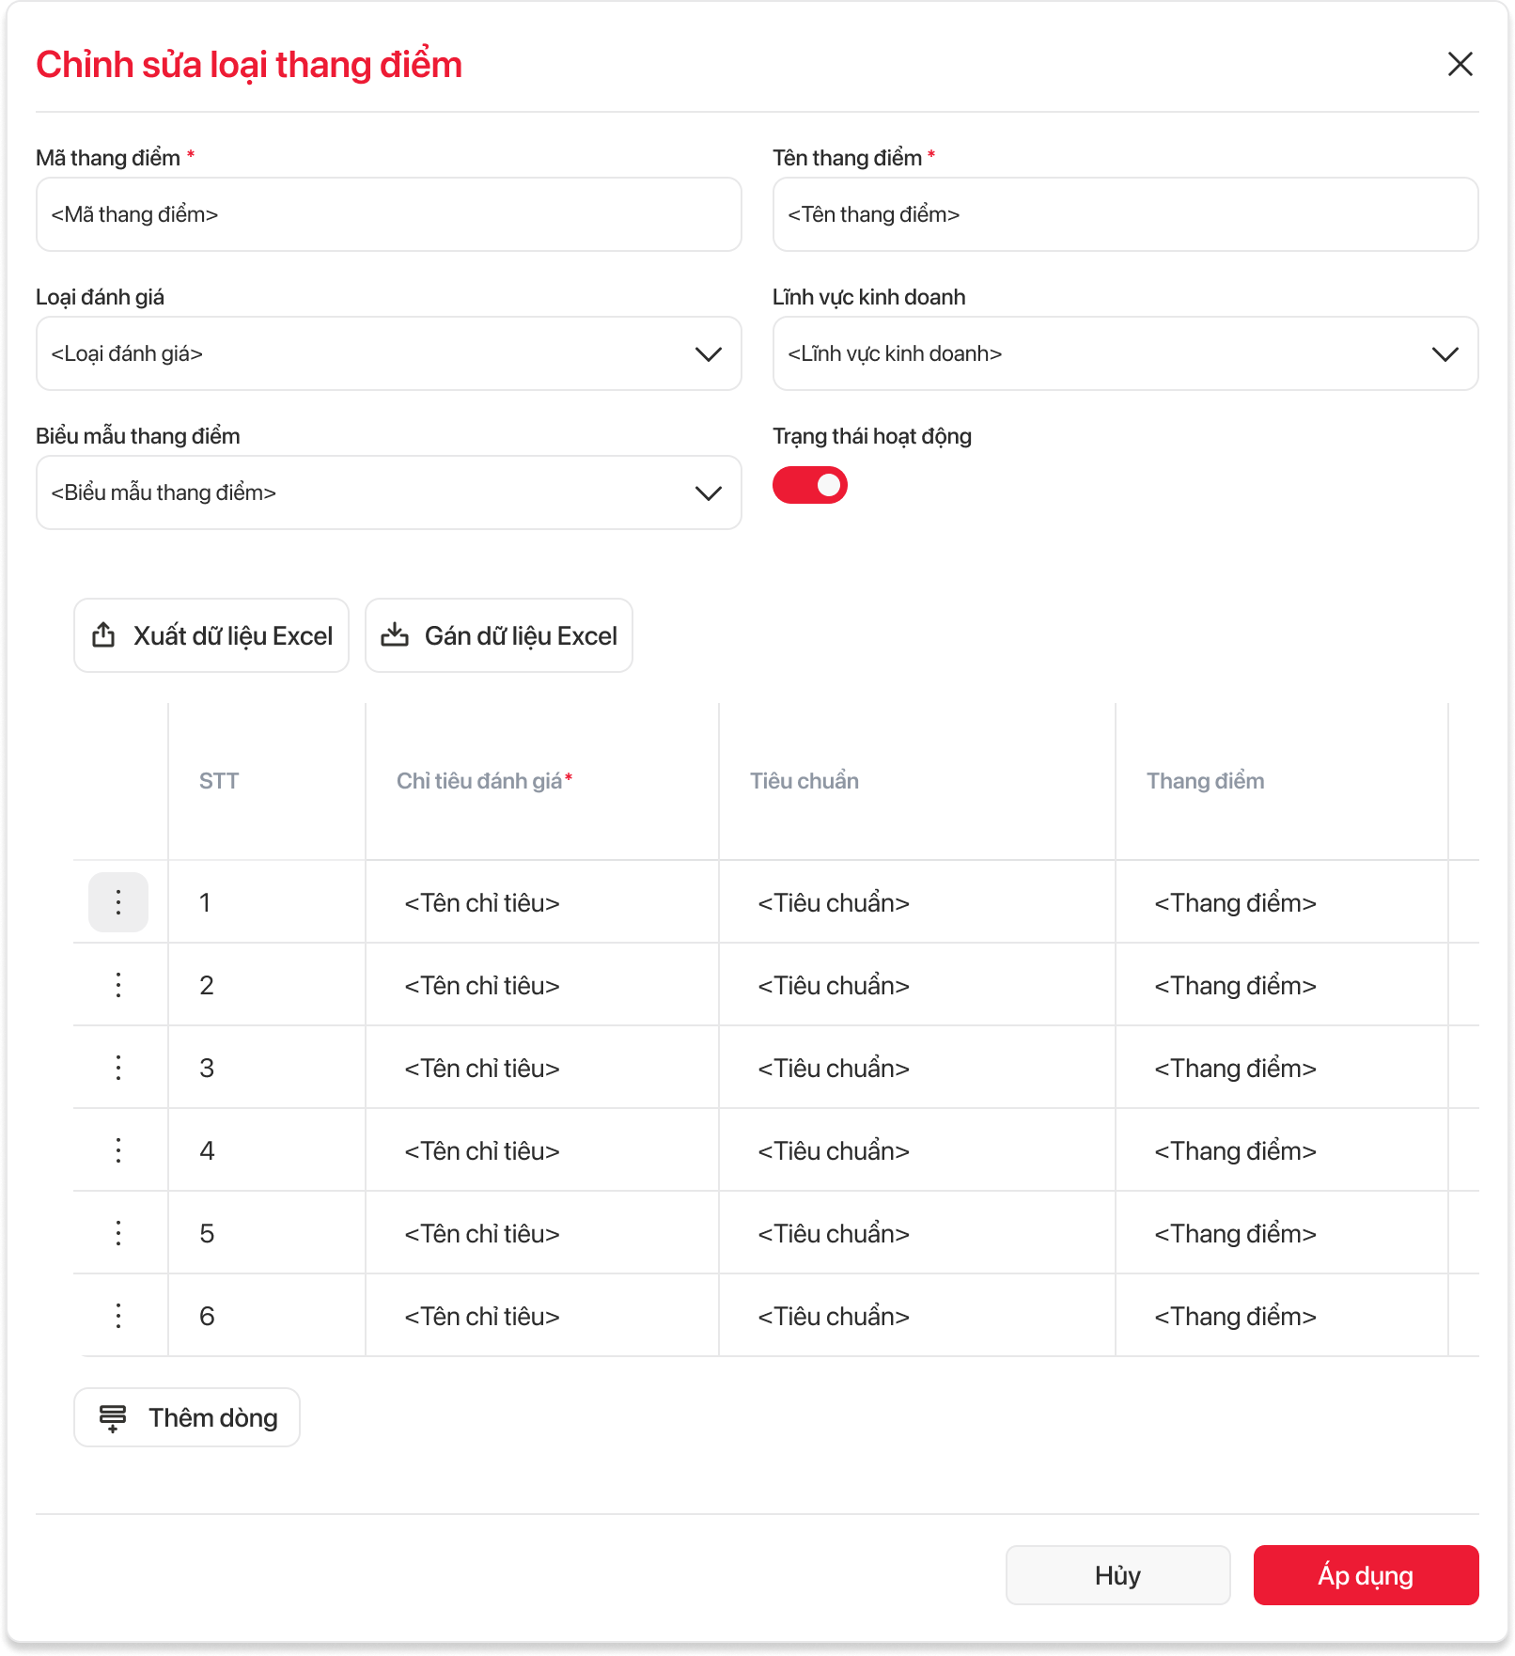The width and height of the screenshot is (1515, 1656).
Task: Close the dialog with the X icon
Action: [x=1460, y=64]
